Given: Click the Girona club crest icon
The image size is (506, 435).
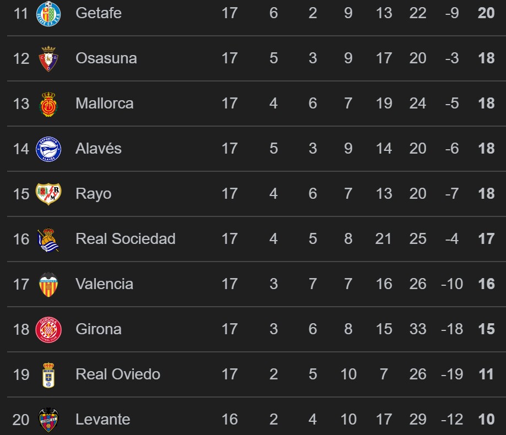Looking at the screenshot, I should pos(49,329).
